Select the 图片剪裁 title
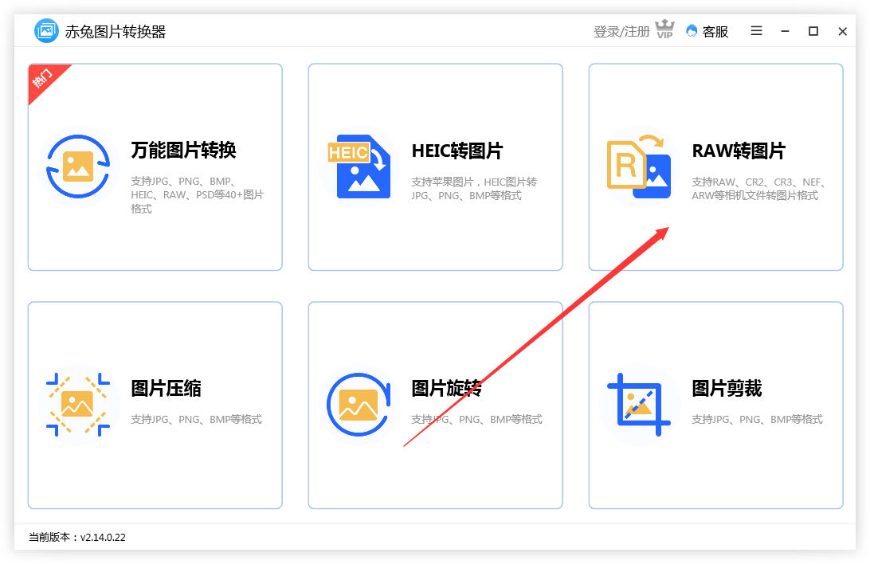Viewport: 870px width, 564px height. click(x=727, y=388)
